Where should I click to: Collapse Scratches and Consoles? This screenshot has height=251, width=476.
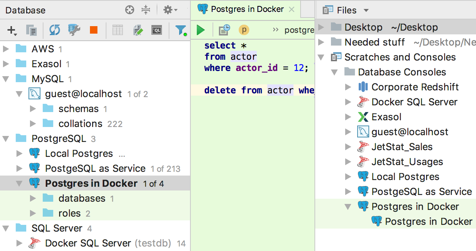click(x=321, y=57)
